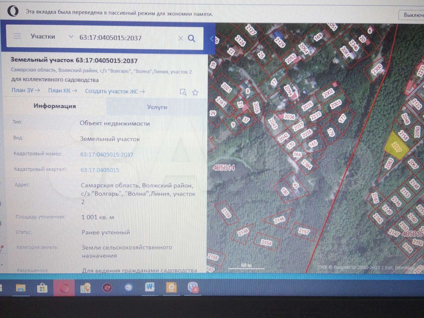Switch to the Услуги tab
This screenshot has height=318, width=424.
(x=157, y=107)
